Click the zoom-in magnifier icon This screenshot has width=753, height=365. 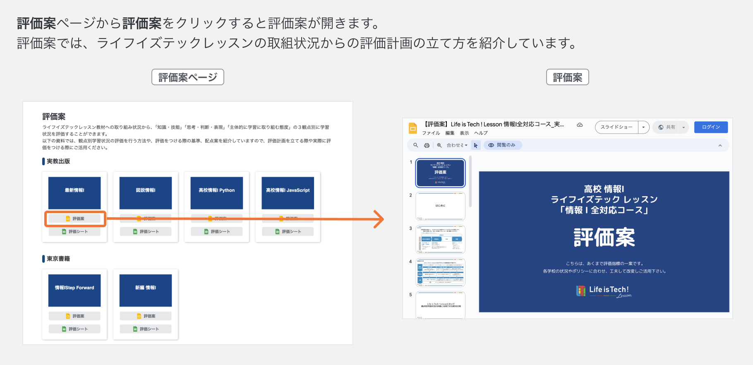click(439, 145)
